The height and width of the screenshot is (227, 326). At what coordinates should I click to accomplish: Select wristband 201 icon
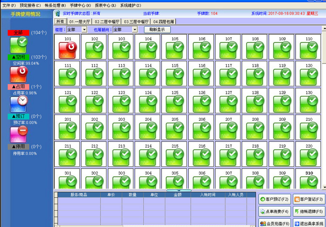[68, 131]
